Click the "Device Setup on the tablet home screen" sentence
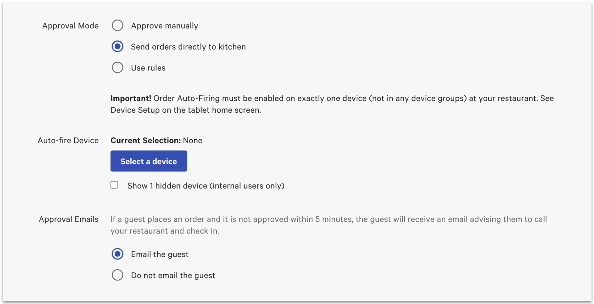 [186, 110]
